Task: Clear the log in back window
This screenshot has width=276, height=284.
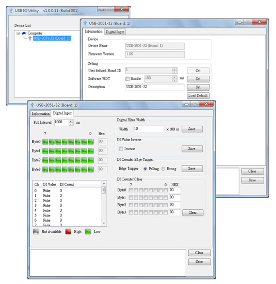Action: click(252, 172)
